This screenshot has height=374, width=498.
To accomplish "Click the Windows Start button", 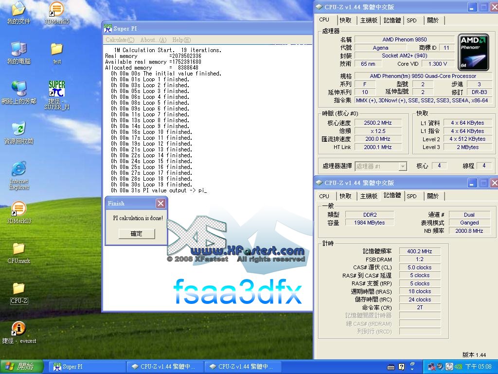I will pos(20,367).
